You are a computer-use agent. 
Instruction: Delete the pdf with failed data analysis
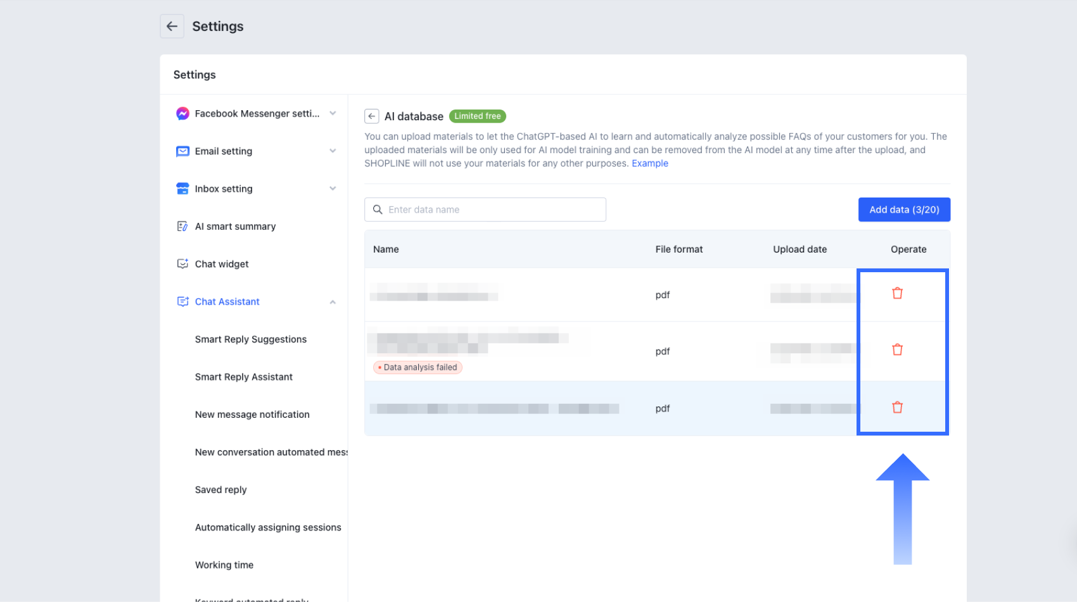pos(897,349)
